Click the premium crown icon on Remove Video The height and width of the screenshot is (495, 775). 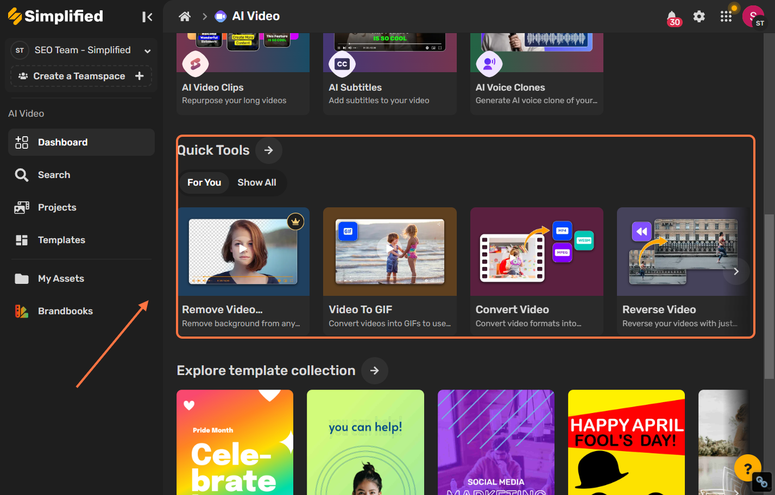click(x=295, y=221)
